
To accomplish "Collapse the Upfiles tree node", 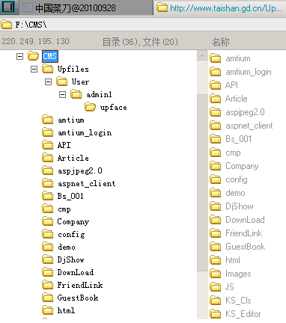I will (x=34, y=69).
